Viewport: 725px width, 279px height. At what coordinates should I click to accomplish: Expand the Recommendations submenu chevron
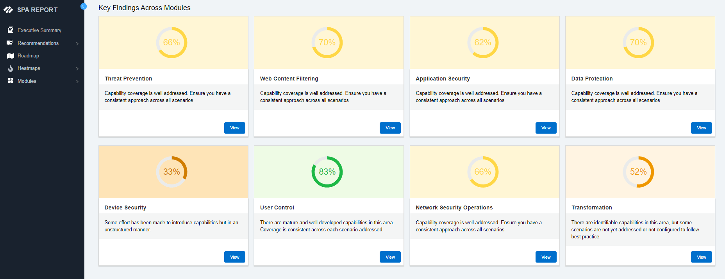77,43
